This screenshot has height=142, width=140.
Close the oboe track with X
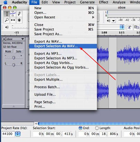pos(4,39)
